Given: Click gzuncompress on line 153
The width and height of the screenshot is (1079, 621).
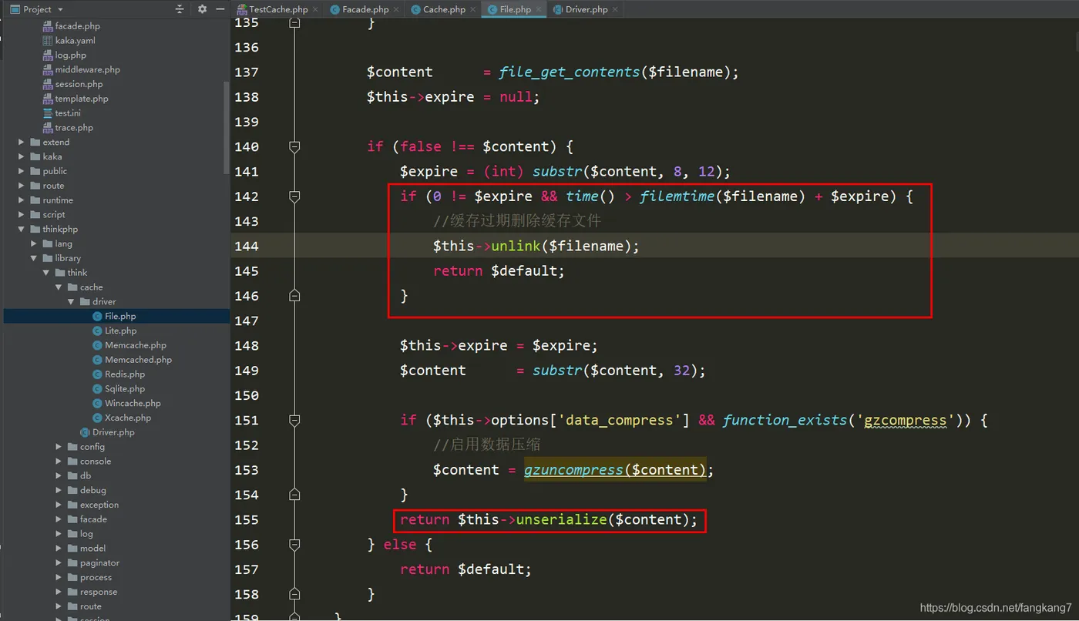Looking at the screenshot, I should coord(573,470).
